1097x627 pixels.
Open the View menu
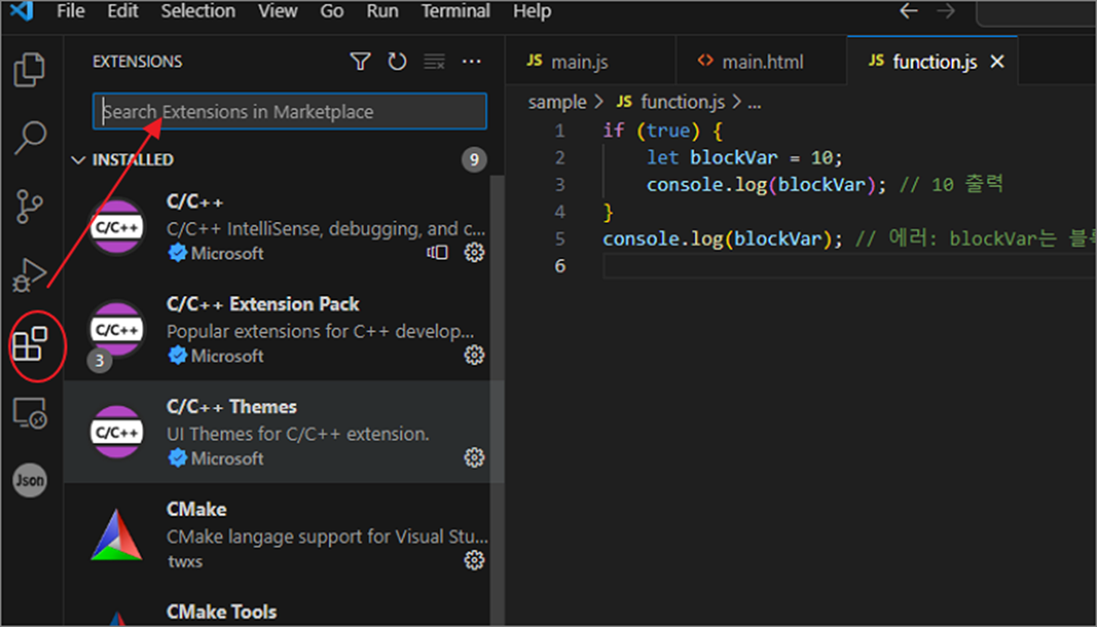(278, 11)
